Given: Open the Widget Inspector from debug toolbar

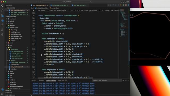Looking at the screenshot, I should coord(129,5).
